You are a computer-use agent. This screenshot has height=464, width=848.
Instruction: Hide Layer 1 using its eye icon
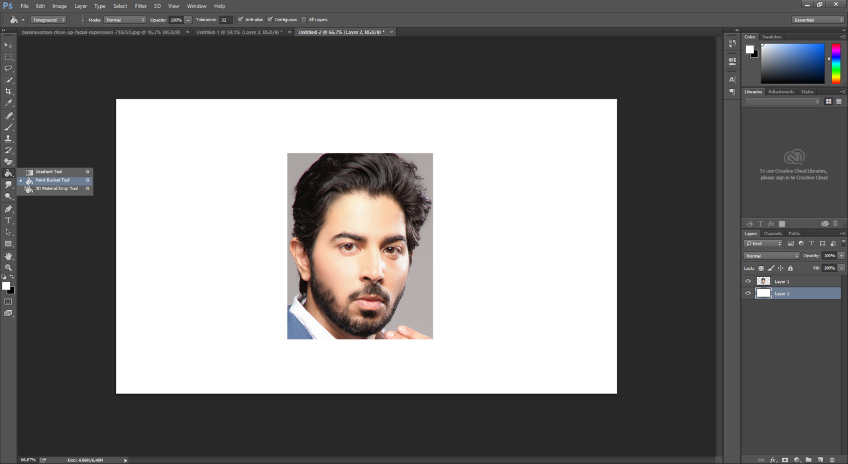748,282
